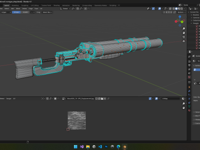The height and width of the screenshot is (150, 200).
Task: Click the red X axis gizmo handle
Action: pos(176,21)
